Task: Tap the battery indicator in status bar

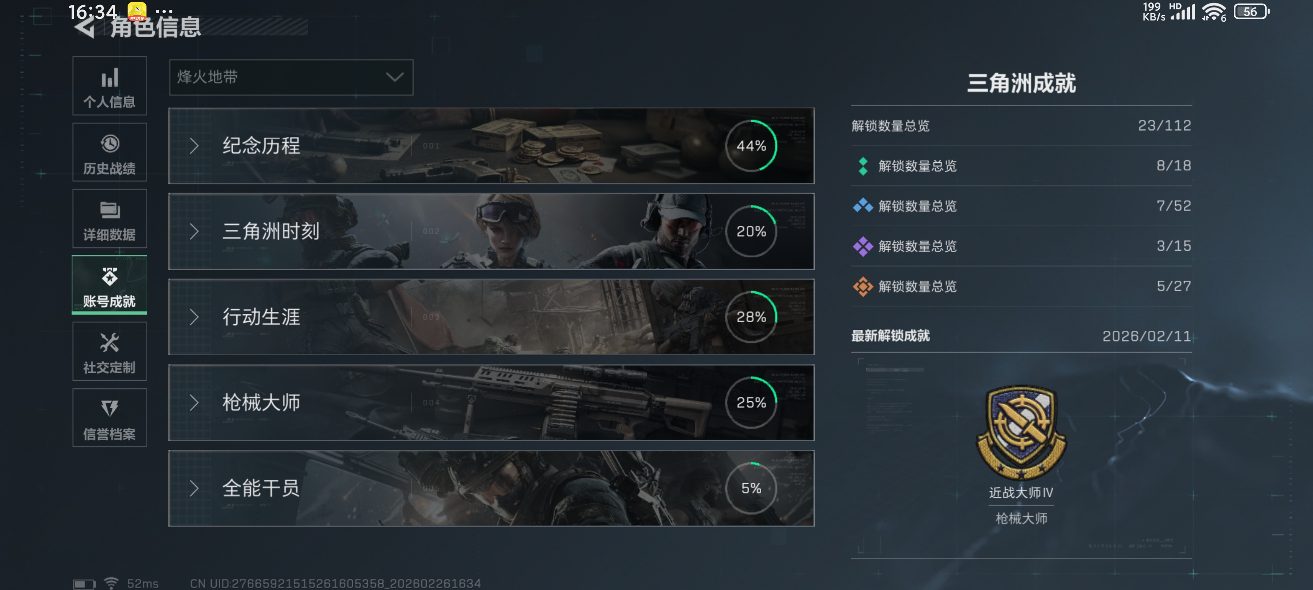Action: tap(1251, 12)
